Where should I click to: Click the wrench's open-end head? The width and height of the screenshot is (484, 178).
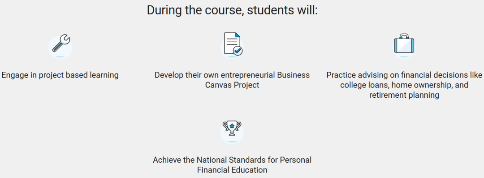(65, 39)
